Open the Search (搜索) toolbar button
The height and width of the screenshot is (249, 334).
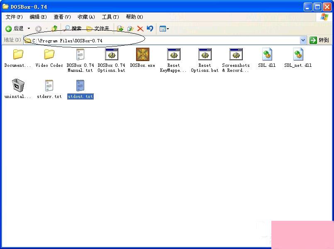[x=73, y=28]
